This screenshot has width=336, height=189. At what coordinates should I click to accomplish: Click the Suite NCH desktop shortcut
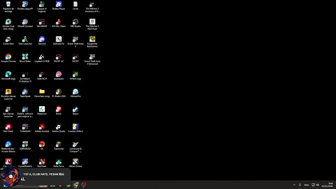click(x=42, y=76)
